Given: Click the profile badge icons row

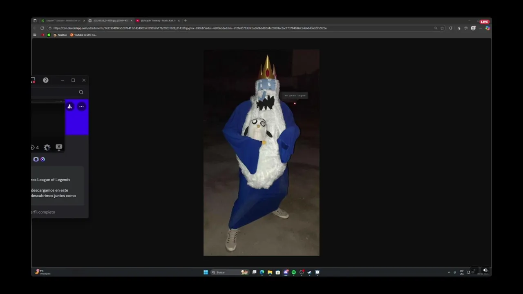Looking at the screenshot, I should click(39, 159).
